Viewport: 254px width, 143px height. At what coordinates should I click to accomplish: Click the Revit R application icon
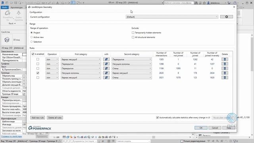tap(3, 3)
